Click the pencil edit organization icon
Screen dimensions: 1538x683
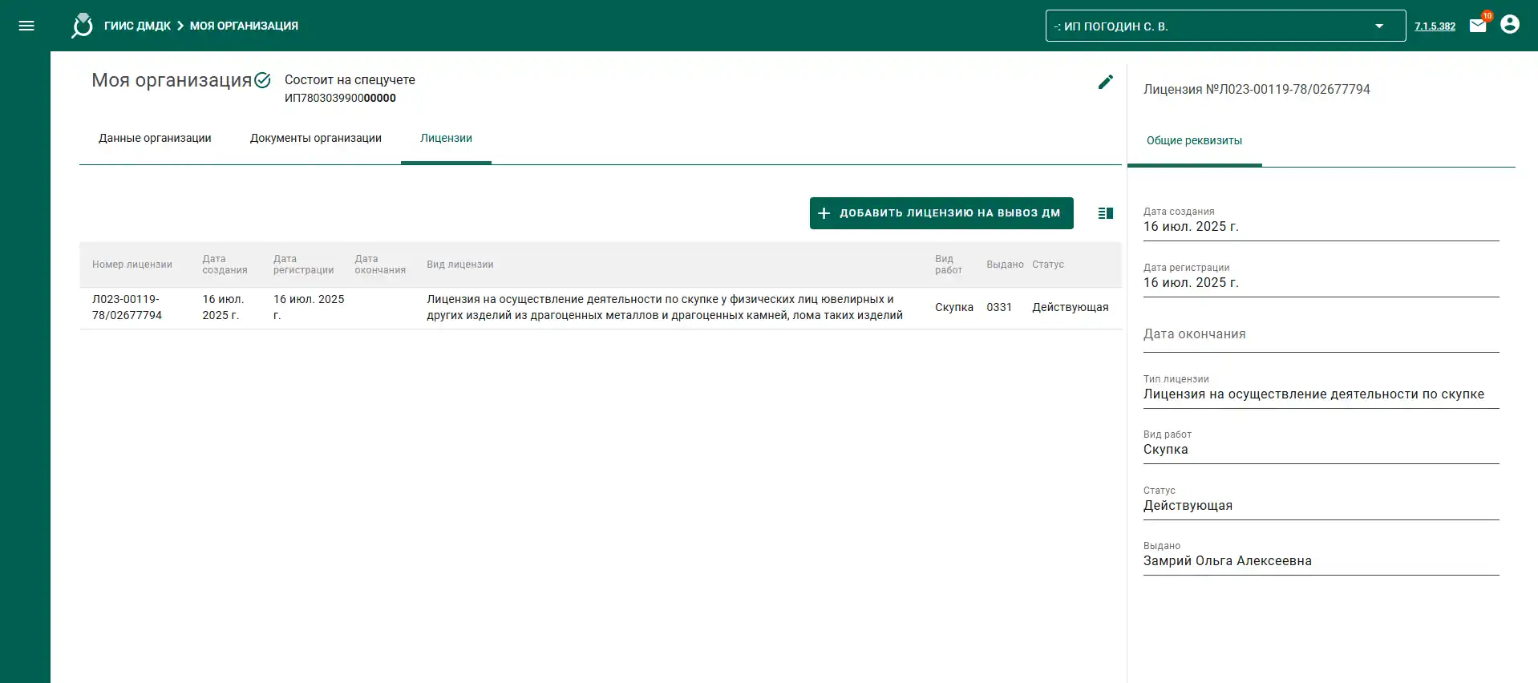click(1105, 82)
